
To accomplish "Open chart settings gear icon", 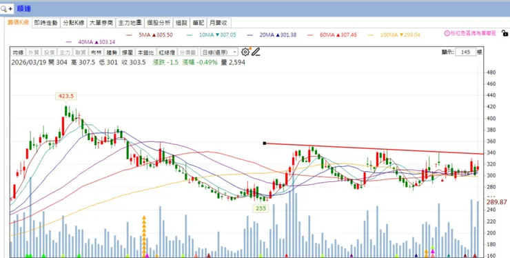I will (x=245, y=52).
